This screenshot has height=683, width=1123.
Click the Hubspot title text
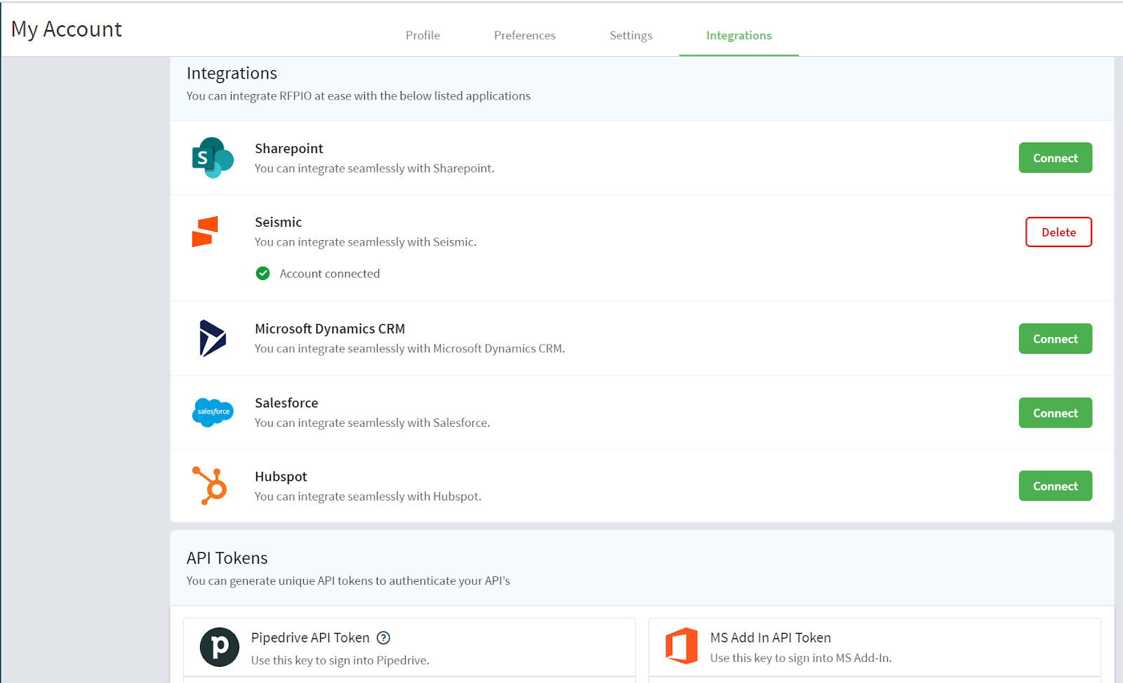(x=281, y=477)
